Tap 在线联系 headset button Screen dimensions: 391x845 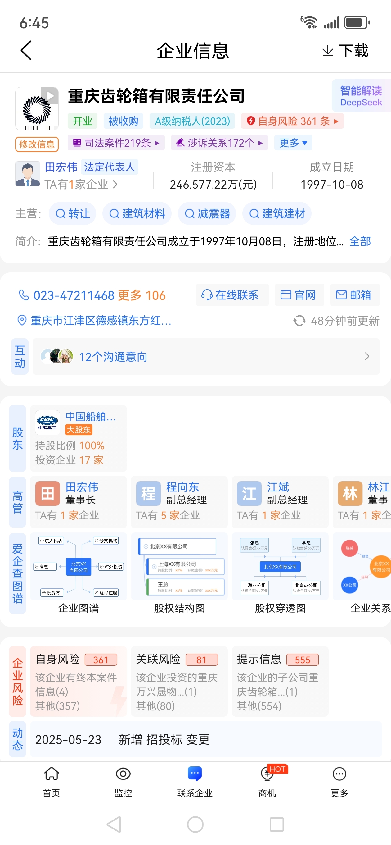[x=232, y=295]
